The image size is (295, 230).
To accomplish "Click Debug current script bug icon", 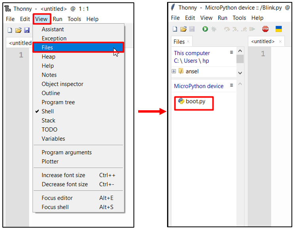I will coord(214,29).
